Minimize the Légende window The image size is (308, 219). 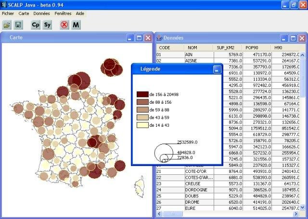pyautogui.click(x=217, y=70)
